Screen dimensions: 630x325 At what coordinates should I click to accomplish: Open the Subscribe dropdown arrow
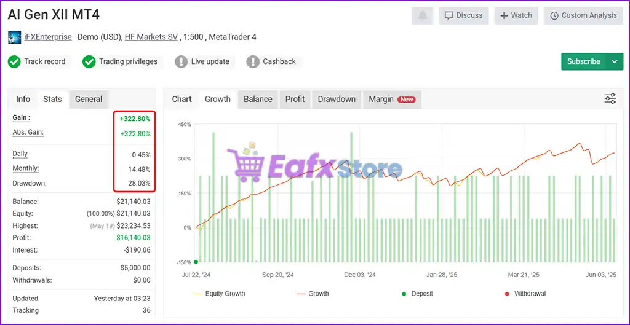[x=615, y=62]
